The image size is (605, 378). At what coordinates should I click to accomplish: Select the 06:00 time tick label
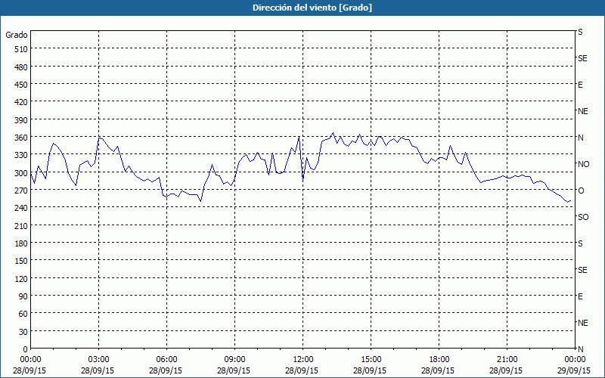[166, 360]
